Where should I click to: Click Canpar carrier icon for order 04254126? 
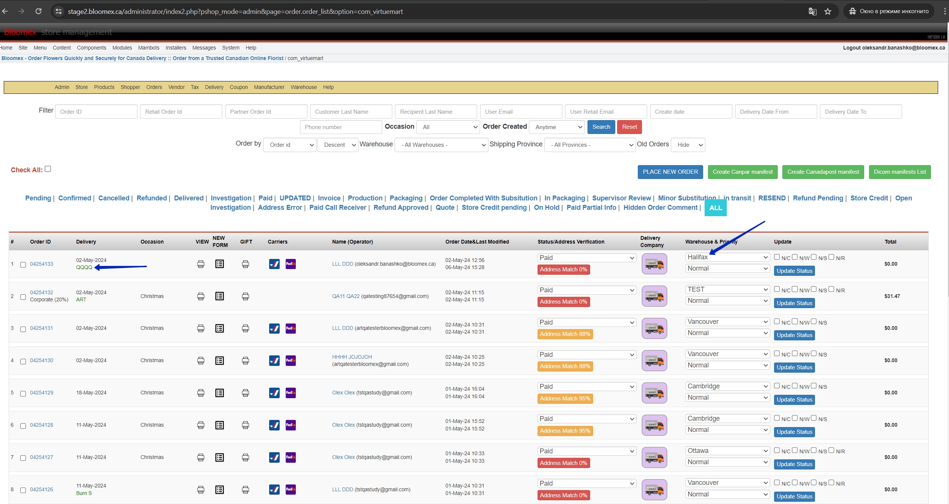pos(274,490)
